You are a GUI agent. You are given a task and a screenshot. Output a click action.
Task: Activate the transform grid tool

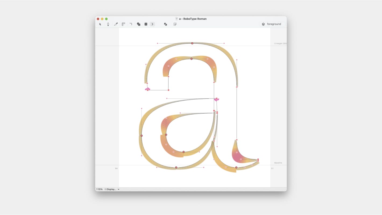click(x=146, y=24)
